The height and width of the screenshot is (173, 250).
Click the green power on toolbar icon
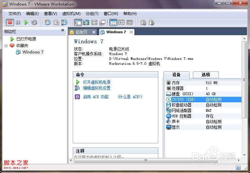pyautogui.click(x=26, y=22)
